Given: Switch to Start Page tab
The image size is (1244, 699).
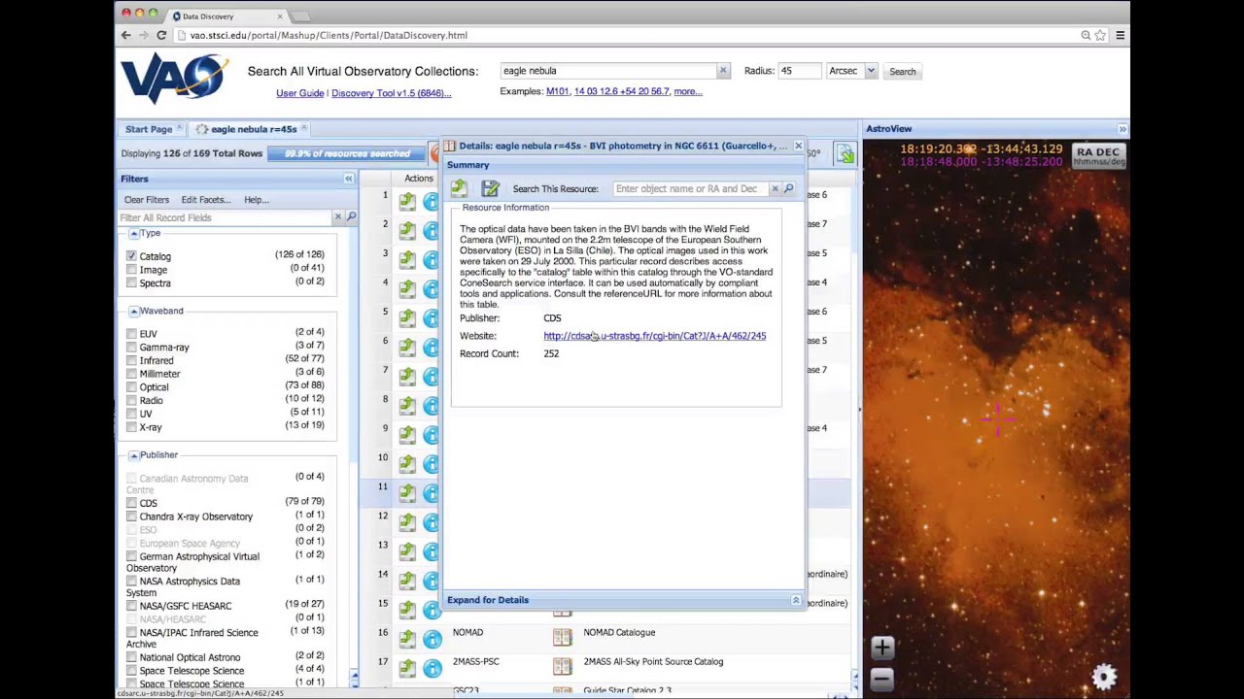Looking at the screenshot, I should 149,129.
